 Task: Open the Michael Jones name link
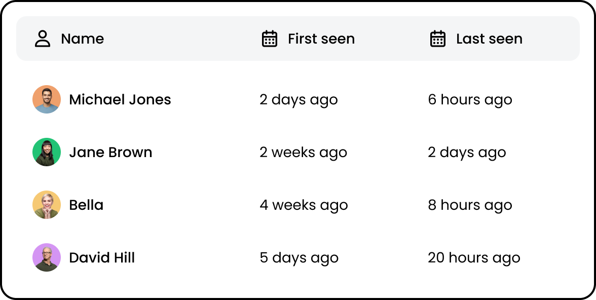pos(120,100)
